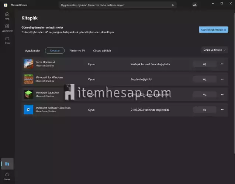Click into the Store search field
The height and width of the screenshot is (184, 235).
coord(114,5)
